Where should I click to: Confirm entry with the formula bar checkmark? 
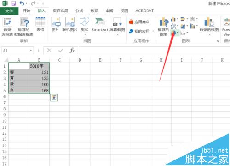click(x=61, y=50)
